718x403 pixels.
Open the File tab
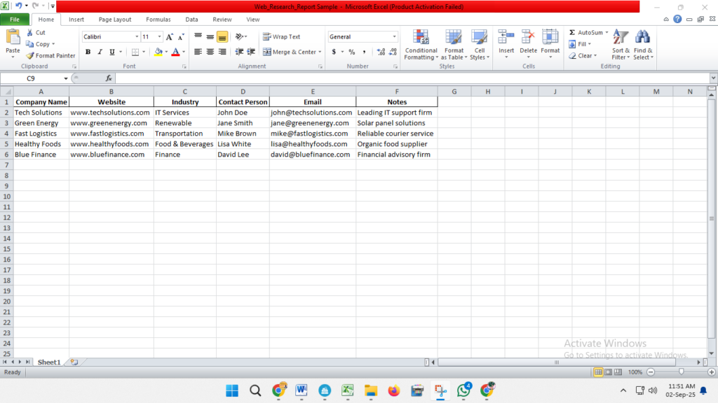pyautogui.click(x=15, y=20)
